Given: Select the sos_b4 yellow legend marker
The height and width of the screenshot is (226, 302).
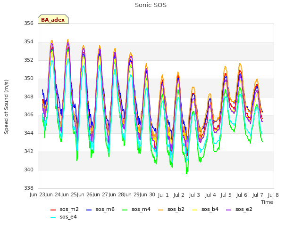Looking at the screenshot, I should pyautogui.click(x=195, y=210).
